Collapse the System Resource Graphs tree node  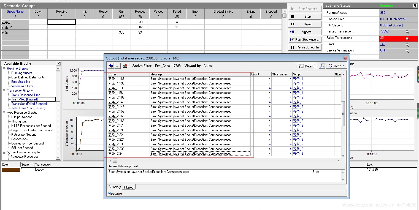[x=4, y=152]
